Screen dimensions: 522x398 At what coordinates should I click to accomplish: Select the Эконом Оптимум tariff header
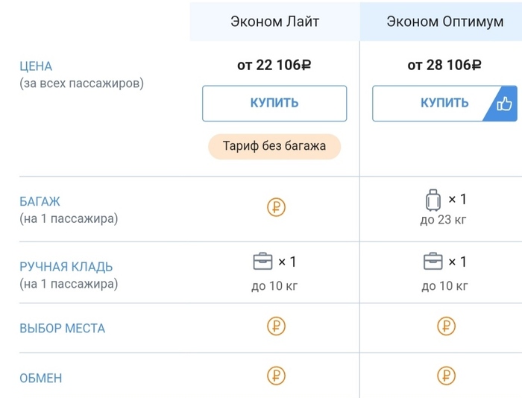[444, 22]
